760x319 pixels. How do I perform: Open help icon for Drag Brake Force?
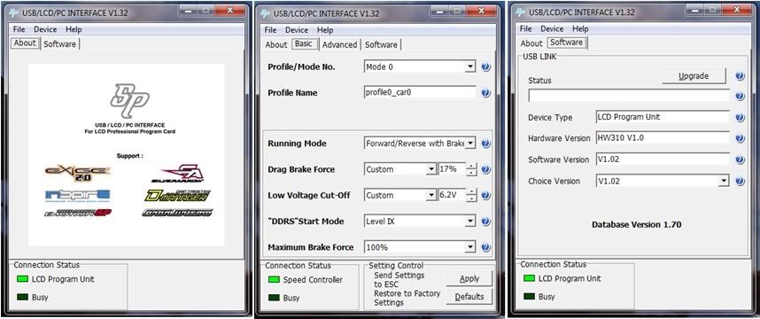tap(486, 169)
